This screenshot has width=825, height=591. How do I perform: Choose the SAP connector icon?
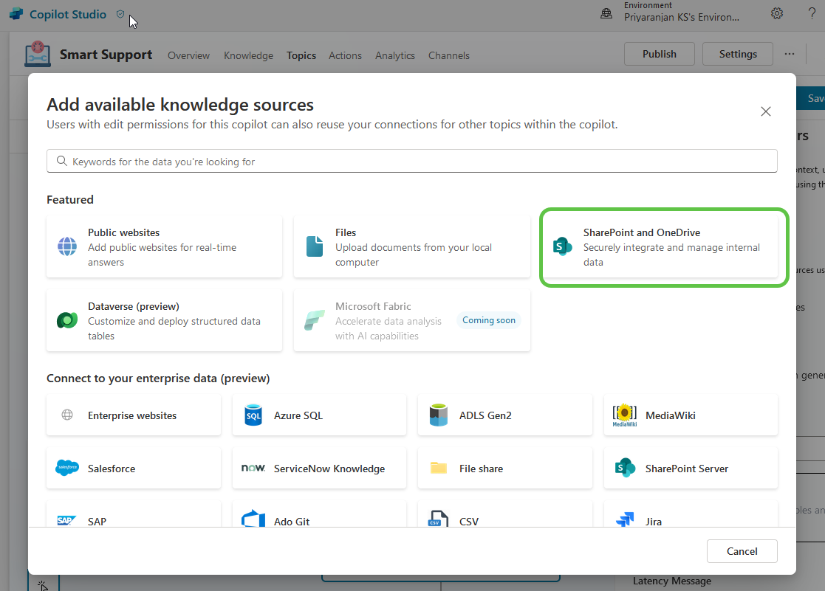click(x=67, y=519)
